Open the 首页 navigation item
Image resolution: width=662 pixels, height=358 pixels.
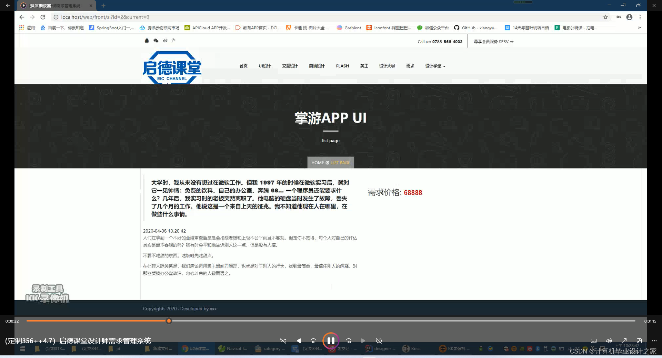click(x=243, y=66)
